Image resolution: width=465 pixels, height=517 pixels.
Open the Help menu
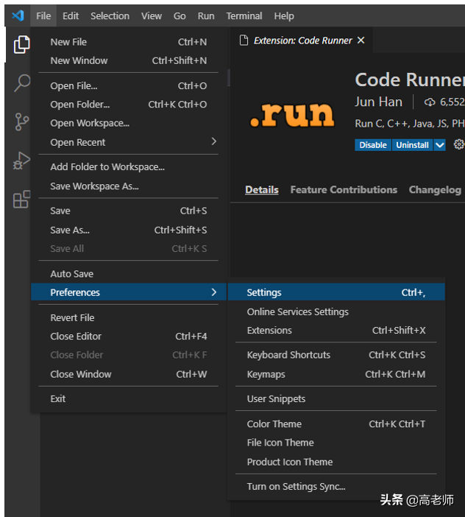(x=284, y=15)
